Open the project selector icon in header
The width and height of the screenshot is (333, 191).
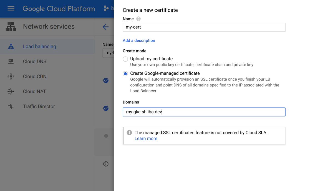coord(106,9)
